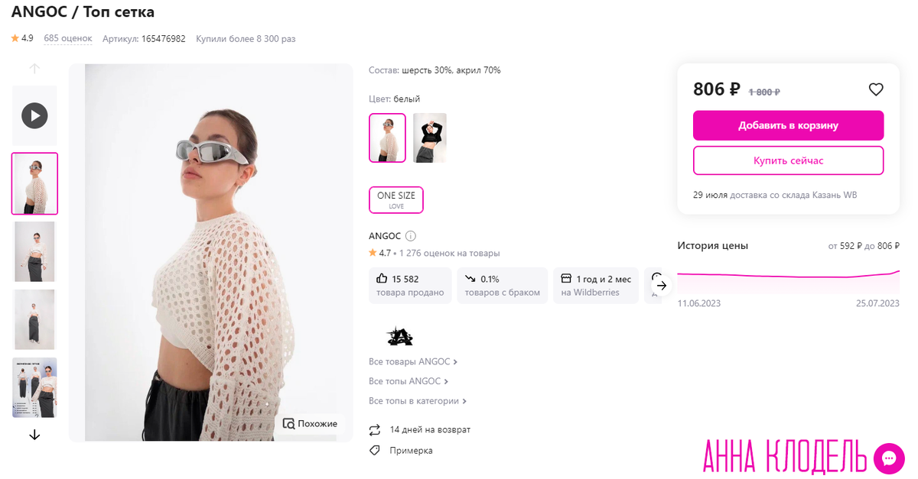The width and height of the screenshot is (918, 479).
Task: Open the '685 оценок' reviews link
Action: (x=68, y=38)
